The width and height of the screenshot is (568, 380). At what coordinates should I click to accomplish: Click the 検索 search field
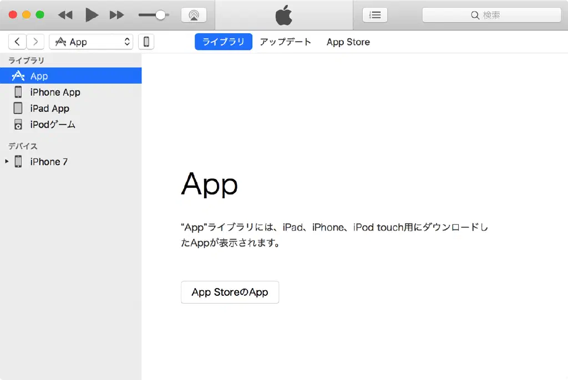pos(491,15)
